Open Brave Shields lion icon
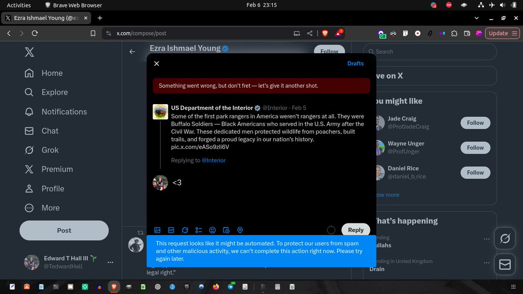 (325, 33)
